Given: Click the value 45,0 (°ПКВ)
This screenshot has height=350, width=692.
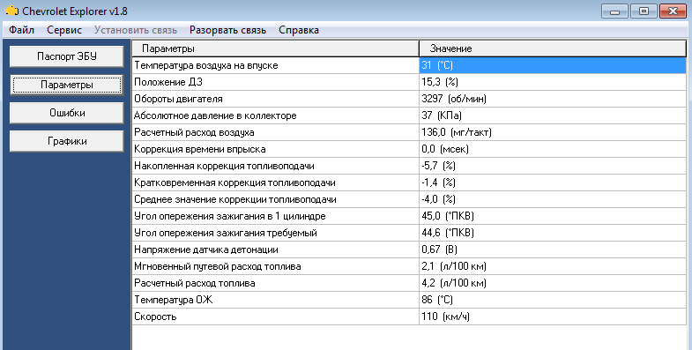Looking at the screenshot, I should tap(448, 216).
